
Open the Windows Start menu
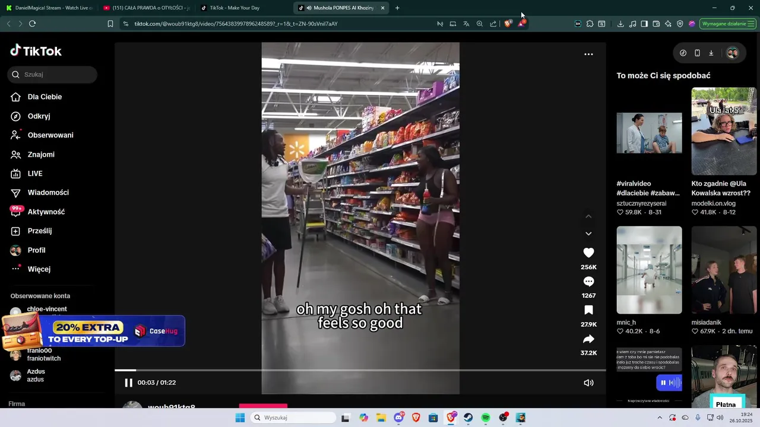point(240,418)
